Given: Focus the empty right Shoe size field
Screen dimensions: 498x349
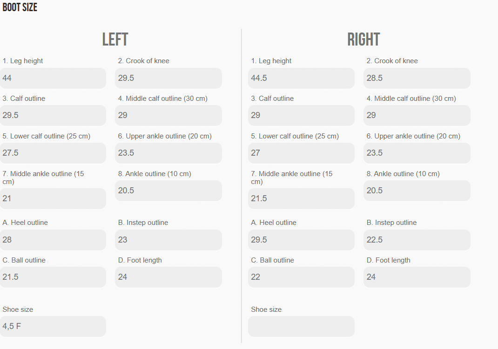Looking at the screenshot, I should click(302, 326).
